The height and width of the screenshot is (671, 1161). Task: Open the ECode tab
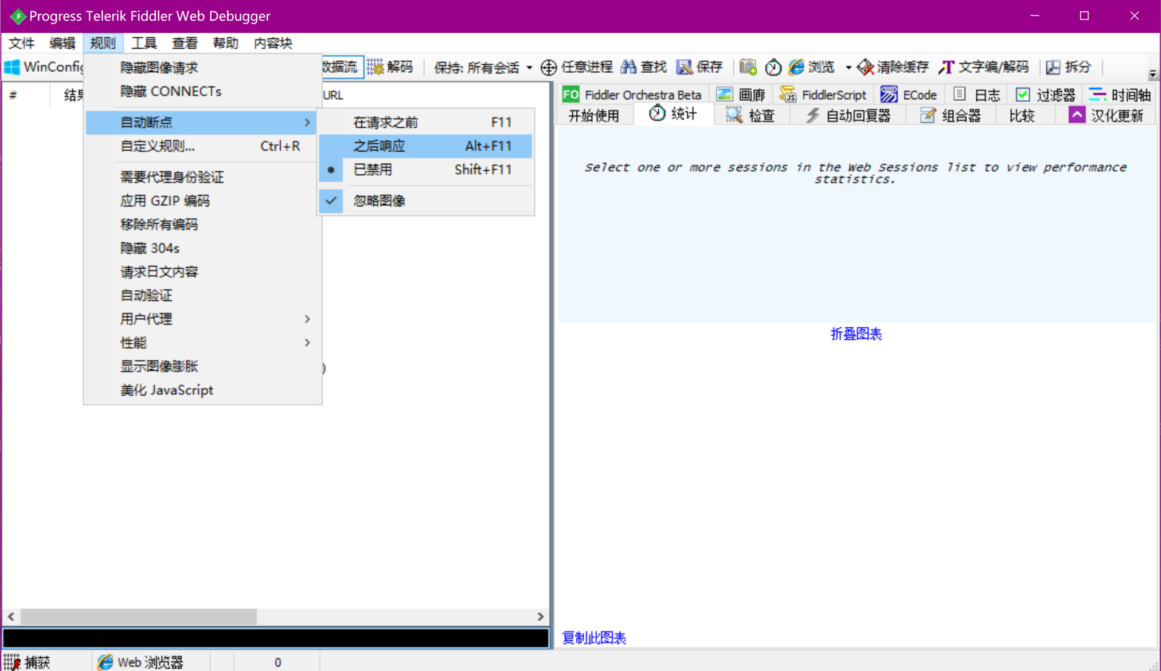coord(909,95)
